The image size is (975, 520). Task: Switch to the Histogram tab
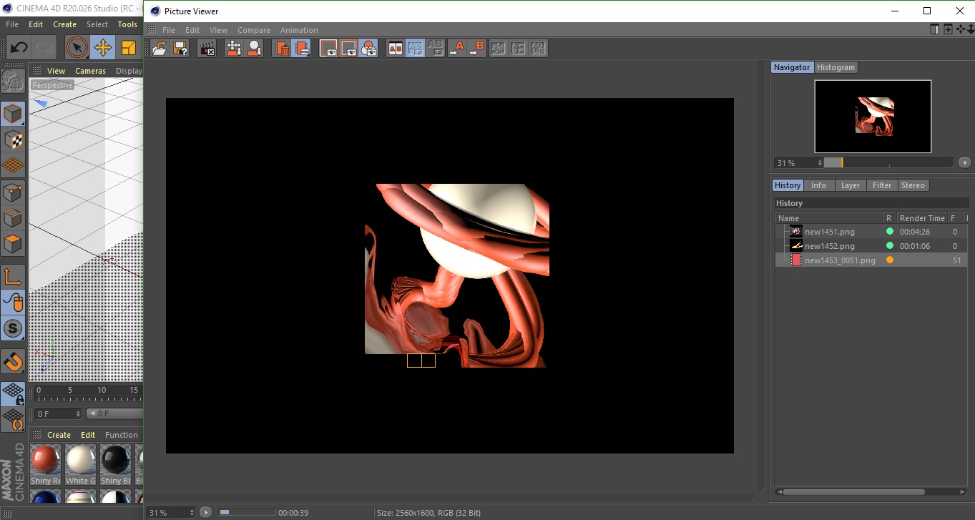coord(836,67)
